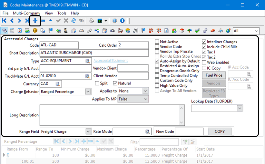The image size is (265, 164).
Task: Open the Applies to dropdown
Action: point(145,92)
